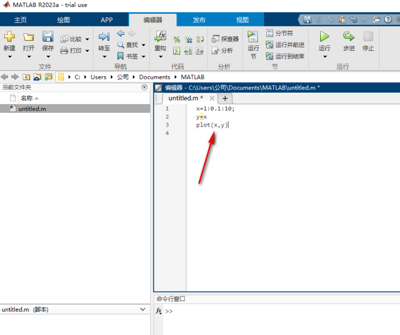400x335 pixels.
Task: Click the up one folder icon
Action: [x=26, y=77]
